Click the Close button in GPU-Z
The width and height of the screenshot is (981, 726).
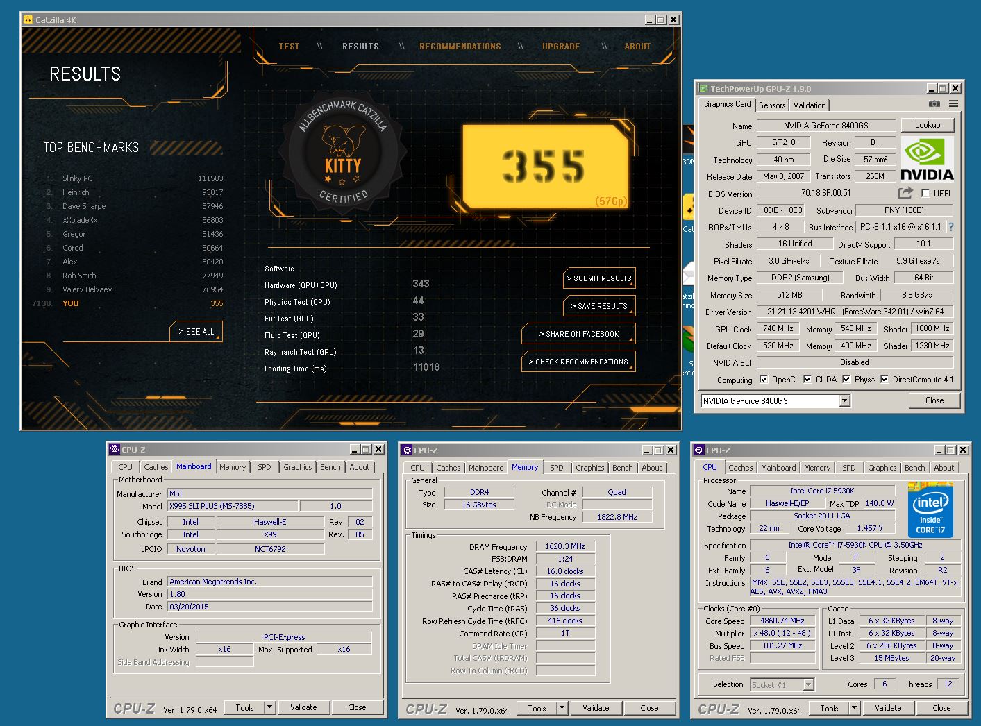click(x=934, y=400)
